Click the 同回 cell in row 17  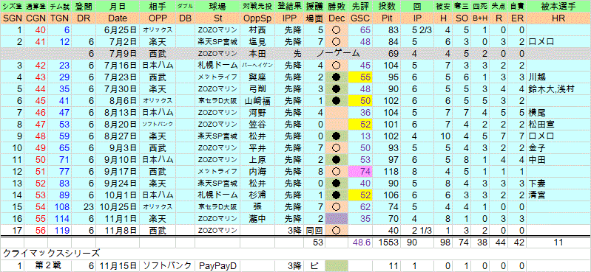314,230
